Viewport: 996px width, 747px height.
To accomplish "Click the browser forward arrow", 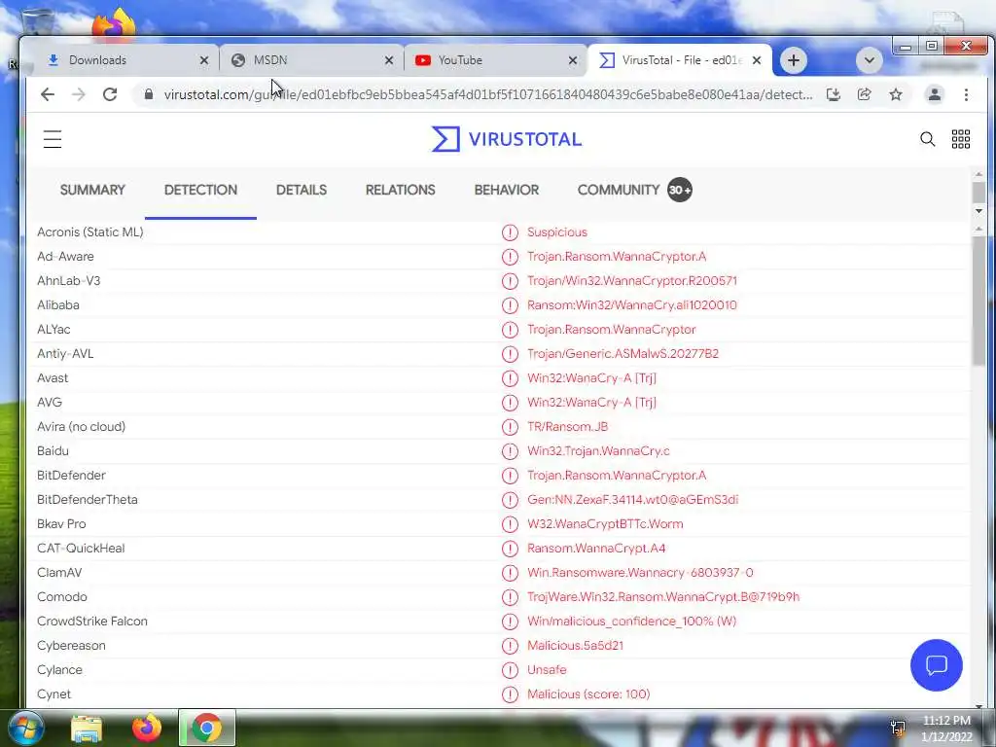I will [79, 94].
